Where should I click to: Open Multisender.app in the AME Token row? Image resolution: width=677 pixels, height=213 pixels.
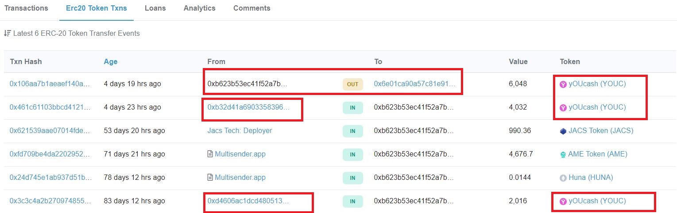point(240,154)
